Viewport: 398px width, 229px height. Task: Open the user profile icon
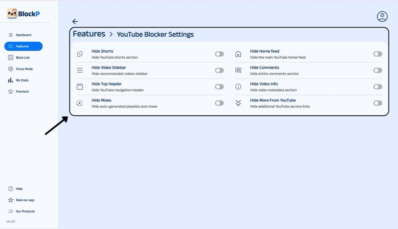click(382, 16)
